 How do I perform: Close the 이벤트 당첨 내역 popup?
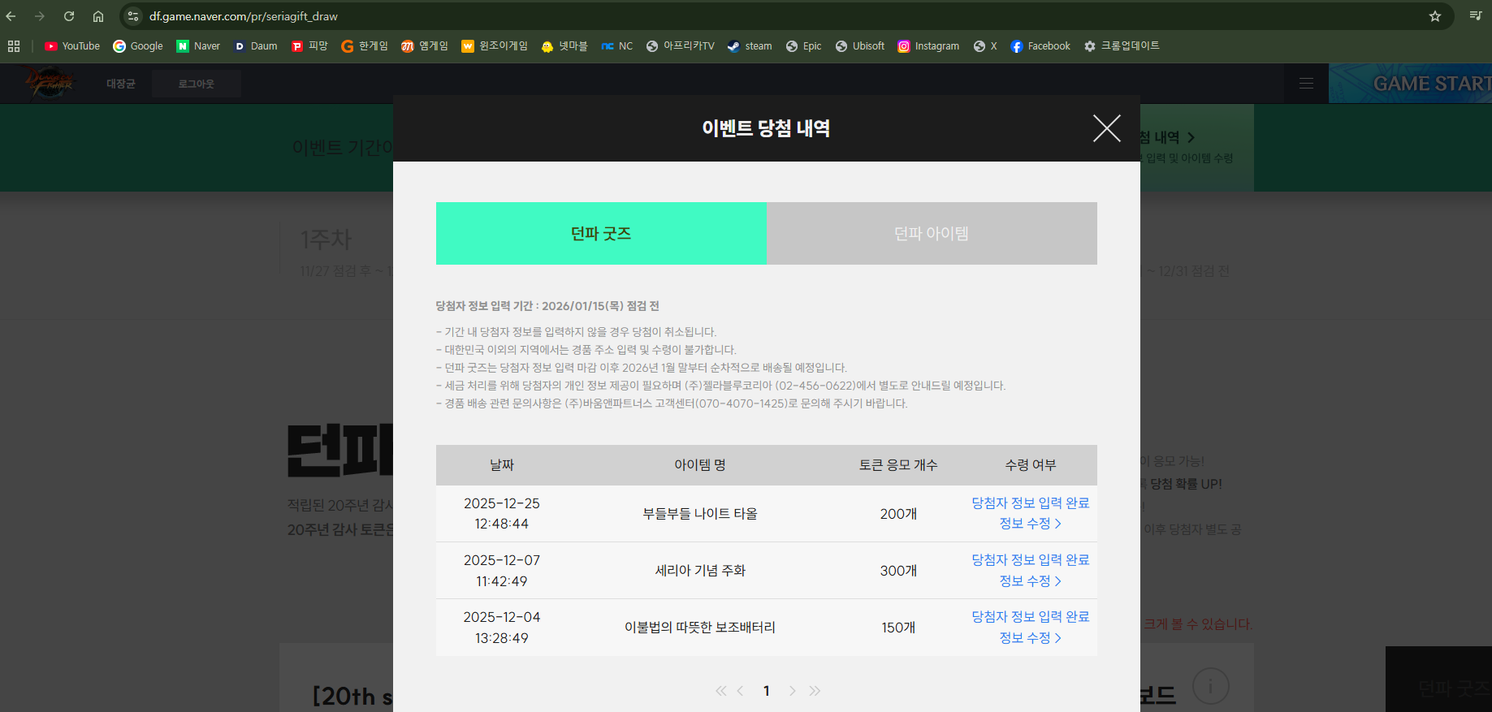(1106, 128)
